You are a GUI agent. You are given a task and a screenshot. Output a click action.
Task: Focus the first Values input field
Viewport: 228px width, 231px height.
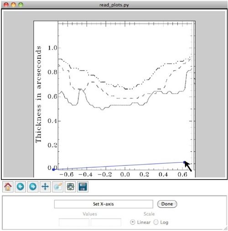click(x=74, y=222)
